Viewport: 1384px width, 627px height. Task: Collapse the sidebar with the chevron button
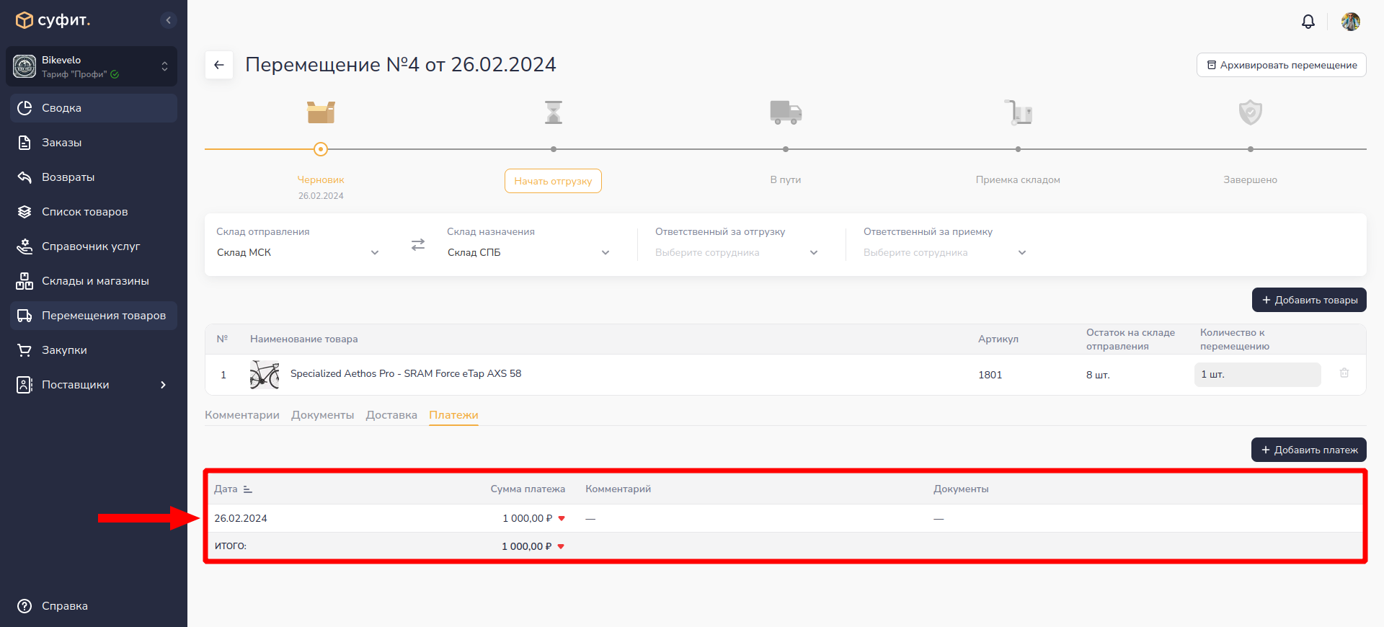click(x=168, y=20)
